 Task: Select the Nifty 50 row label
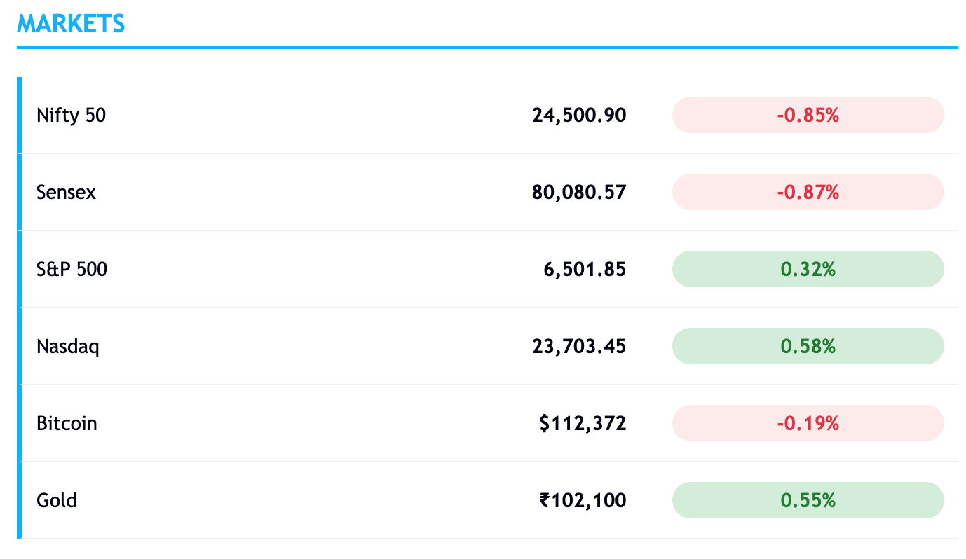[71, 115]
